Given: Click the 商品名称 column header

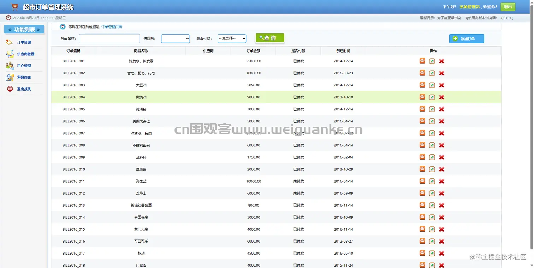Looking at the screenshot, I should coord(141,51).
